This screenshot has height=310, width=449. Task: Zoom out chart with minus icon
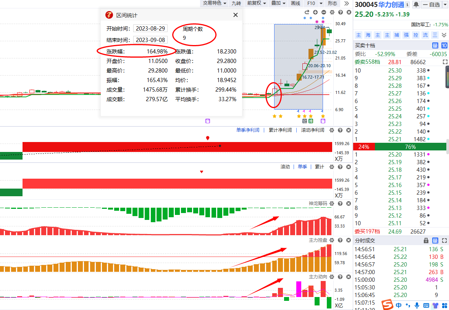324,12
